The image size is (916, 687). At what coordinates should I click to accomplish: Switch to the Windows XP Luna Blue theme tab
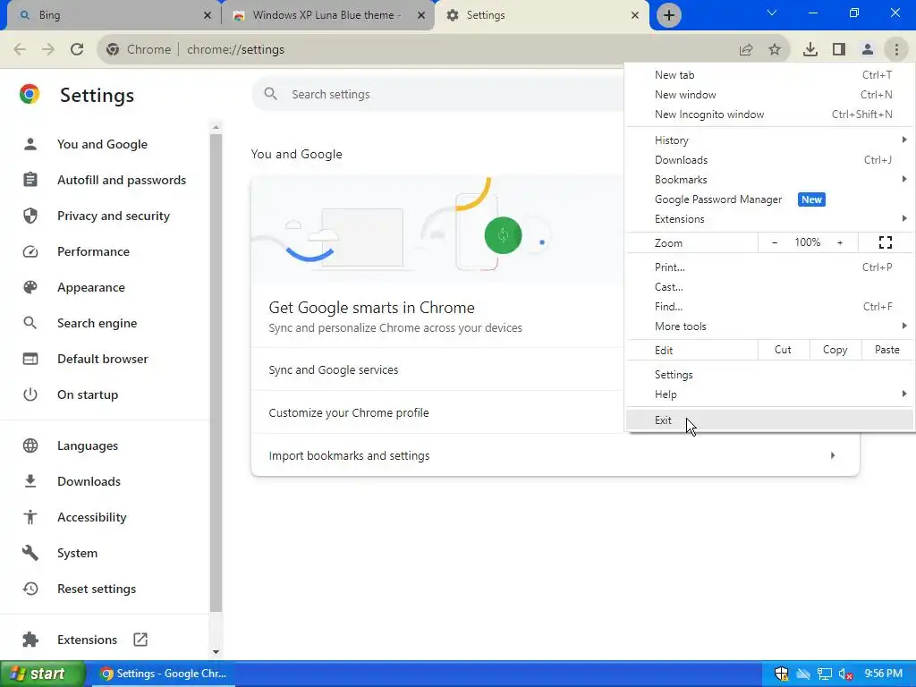tap(327, 15)
